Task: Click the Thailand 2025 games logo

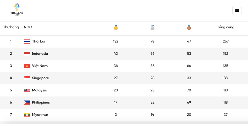Action: (17, 9)
